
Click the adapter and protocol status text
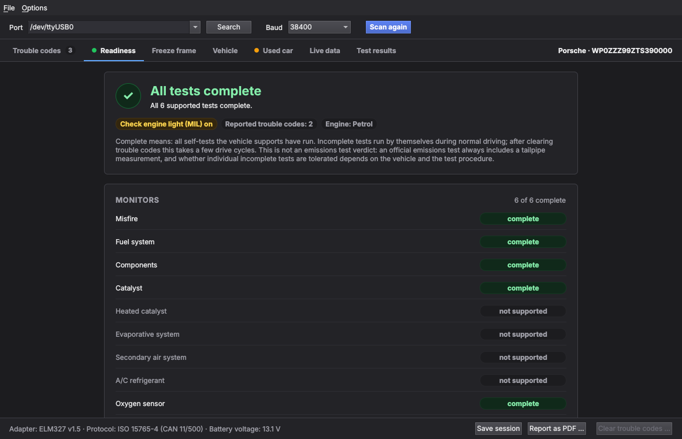[145, 429]
